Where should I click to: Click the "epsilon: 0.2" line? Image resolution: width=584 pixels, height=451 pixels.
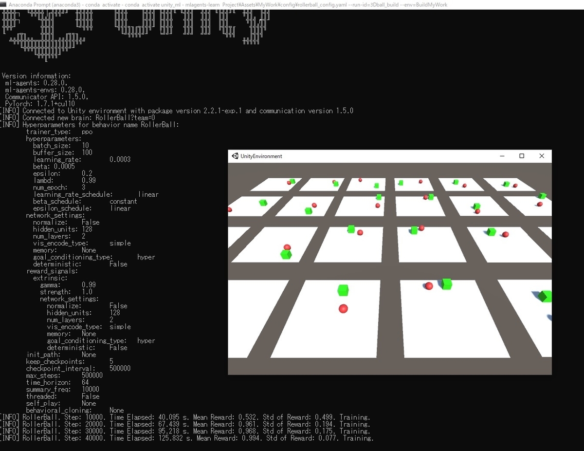pos(63,173)
